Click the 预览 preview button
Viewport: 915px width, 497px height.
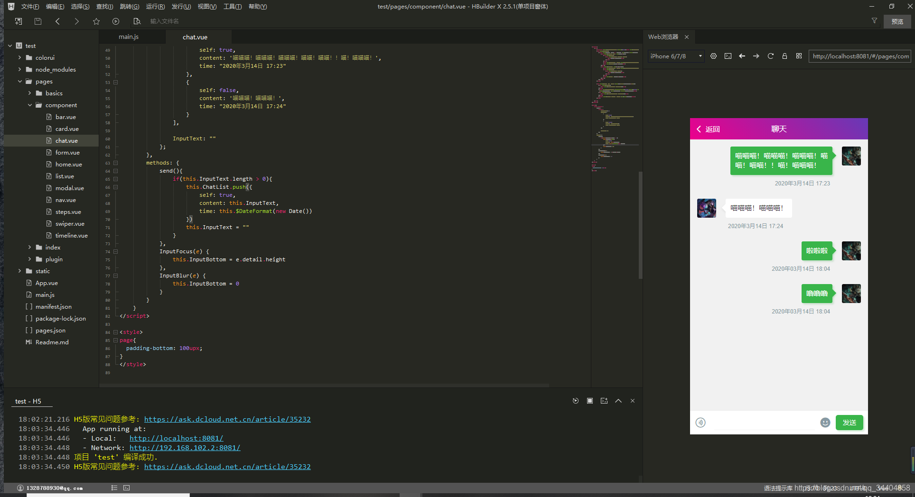(x=897, y=21)
